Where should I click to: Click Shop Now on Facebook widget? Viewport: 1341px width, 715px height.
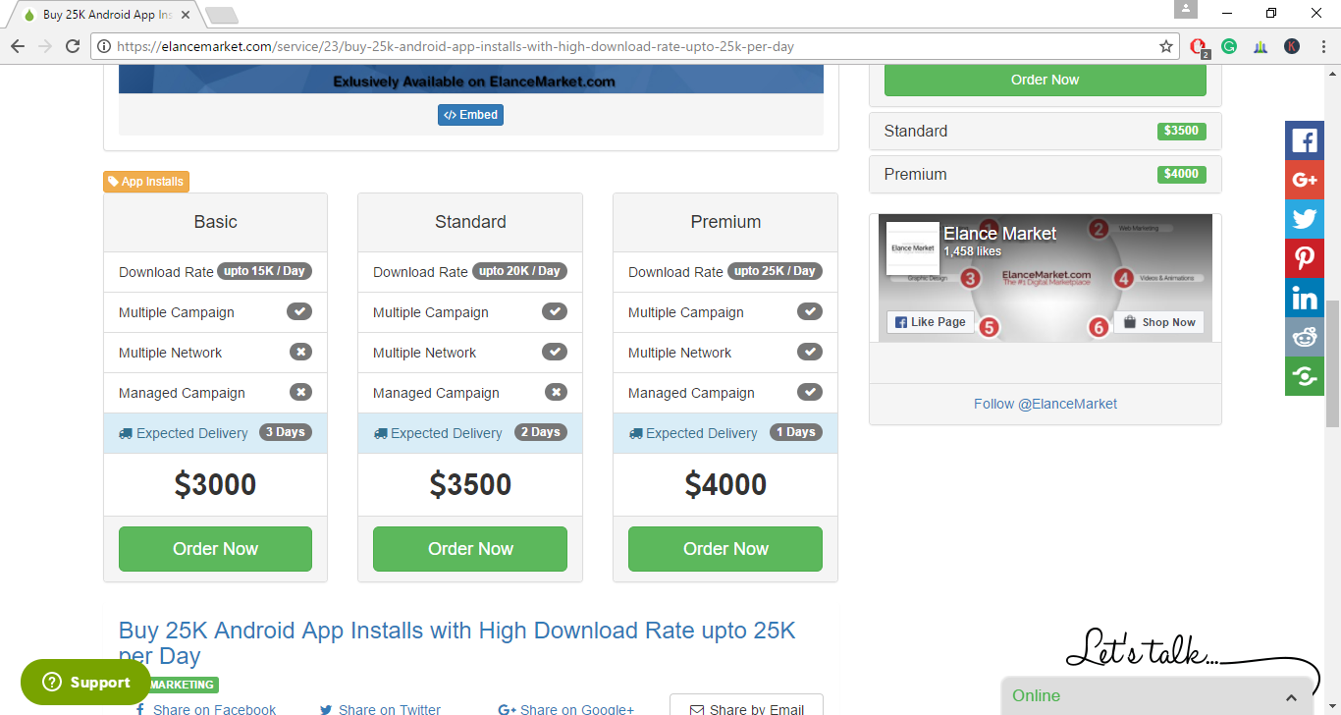click(x=1158, y=322)
